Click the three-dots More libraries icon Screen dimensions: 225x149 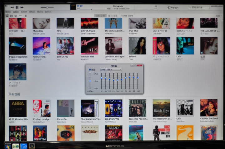pyautogui.click(x=20, y=16)
